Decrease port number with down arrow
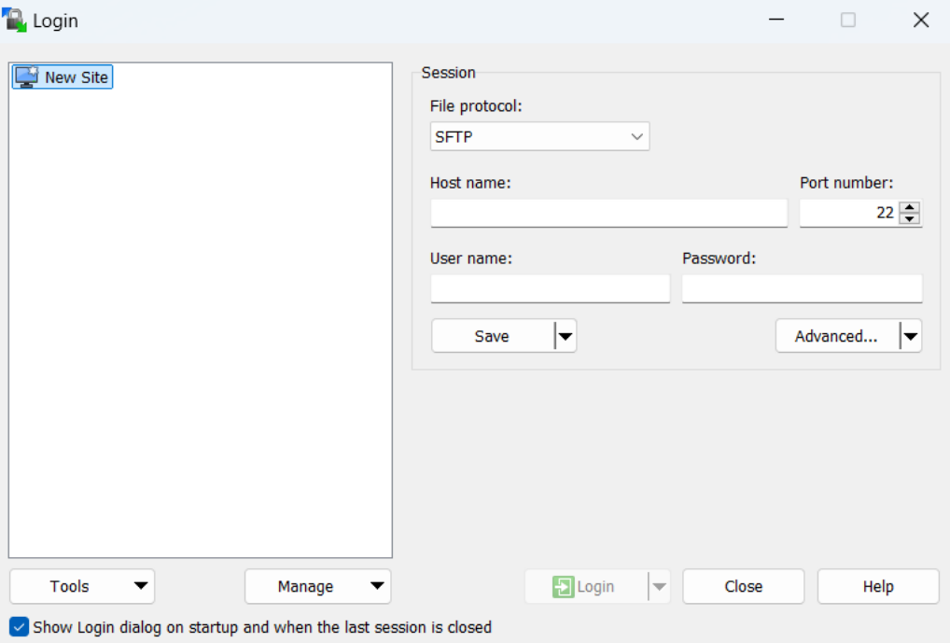This screenshot has height=643, width=950. tap(911, 219)
